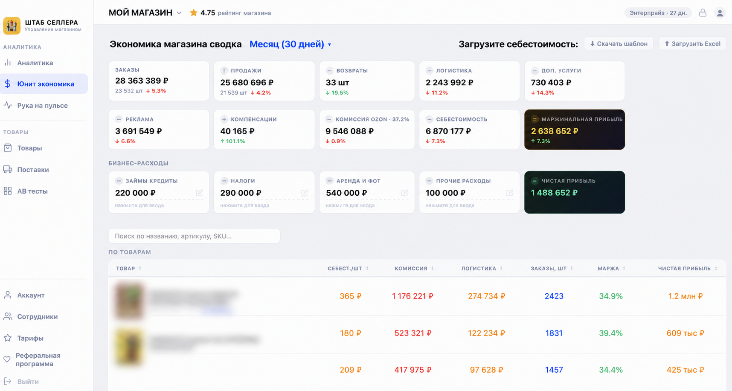Viewport: 732px width, 391px height.
Task: Sort table by Комиссия column
Action: coord(414,268)
